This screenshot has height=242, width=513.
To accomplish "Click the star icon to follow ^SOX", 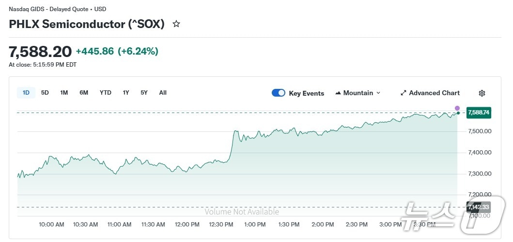I will pos(176,24).
